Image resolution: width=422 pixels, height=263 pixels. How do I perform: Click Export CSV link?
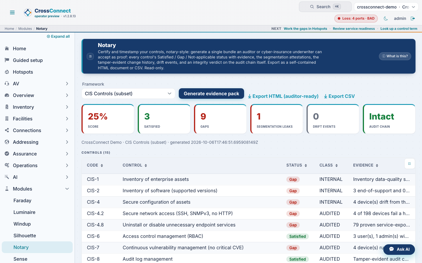[339, 96]
